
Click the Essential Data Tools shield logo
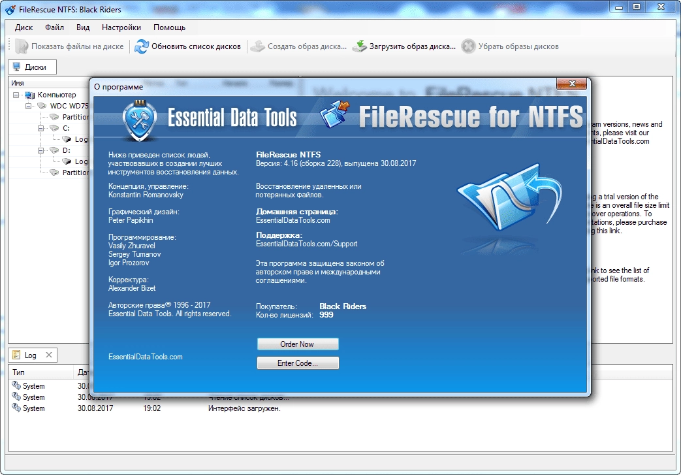point(140,120)
